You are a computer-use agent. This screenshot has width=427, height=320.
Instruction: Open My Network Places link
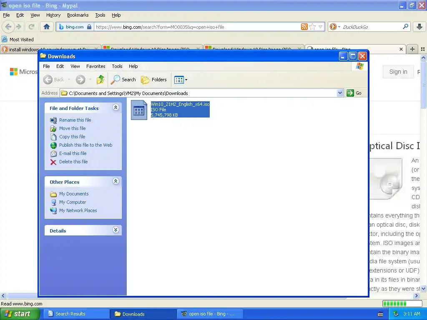78,210
